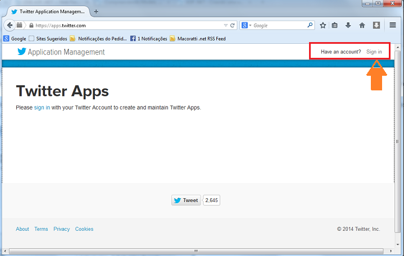Viewport: 404px width, 256px height.
Task: Click the Twitter bird logo in the header
Action: pos(22,51)
